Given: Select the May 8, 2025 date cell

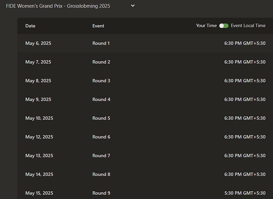Looking at the screenshot, I should point(38,81).
